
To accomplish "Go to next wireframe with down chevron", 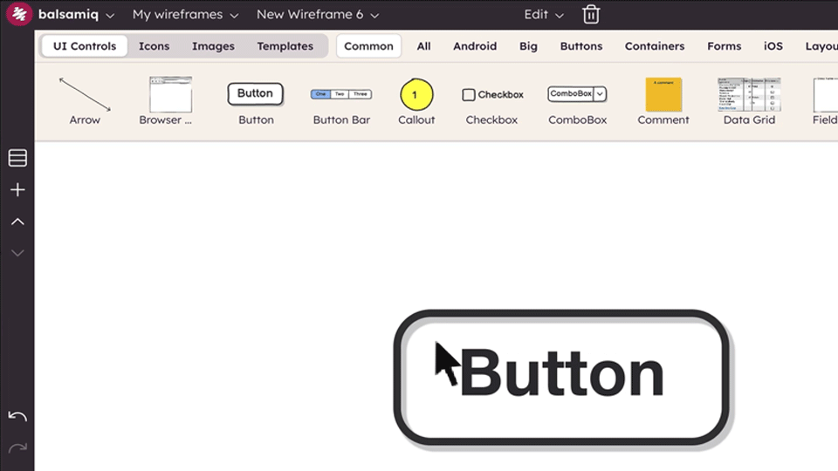I will [x=17, y=253].
